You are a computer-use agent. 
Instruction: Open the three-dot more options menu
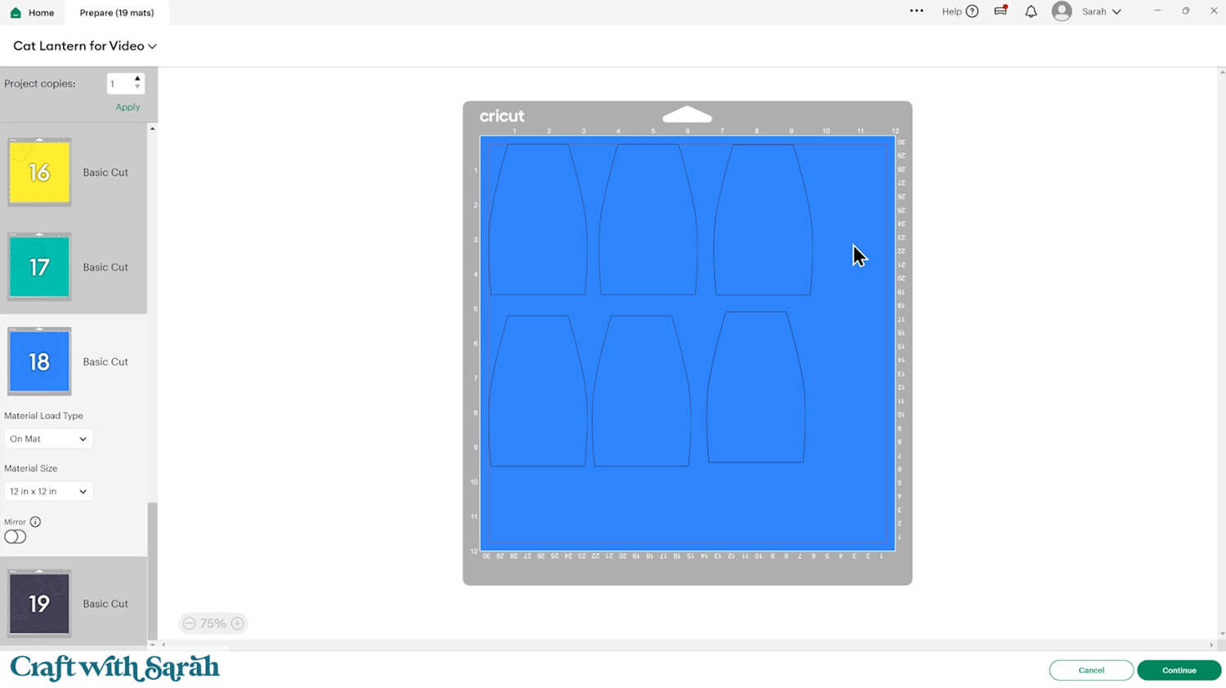coord(916,11)
